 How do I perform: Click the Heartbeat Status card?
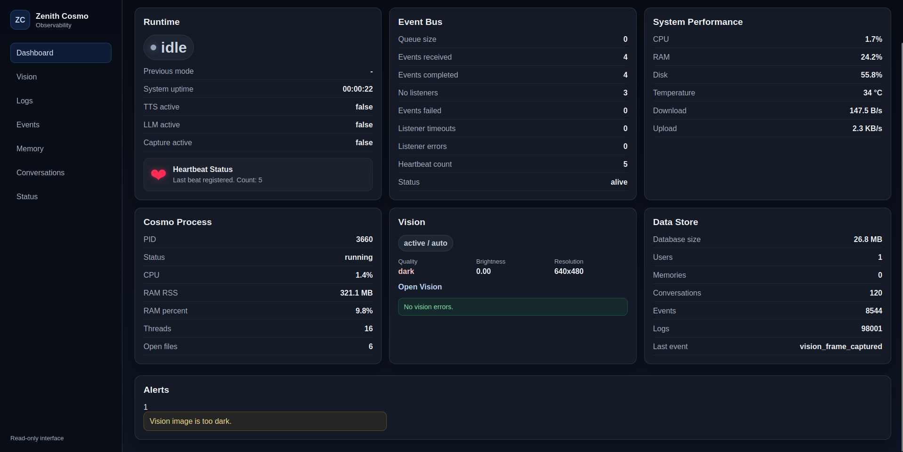coord(258,174)
